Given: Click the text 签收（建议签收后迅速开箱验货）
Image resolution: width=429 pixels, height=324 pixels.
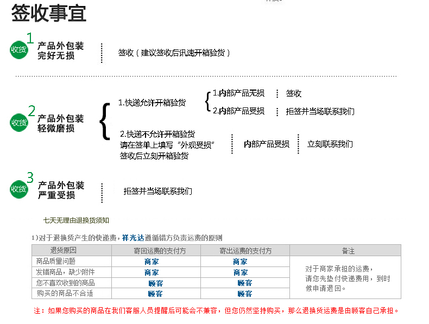Looking at the screenshot, I should [x=174, y=53].
